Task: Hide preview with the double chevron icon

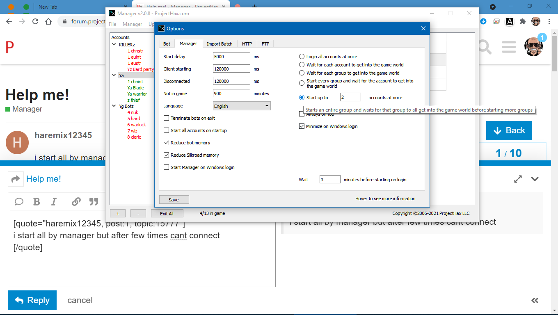Action: 535,300
